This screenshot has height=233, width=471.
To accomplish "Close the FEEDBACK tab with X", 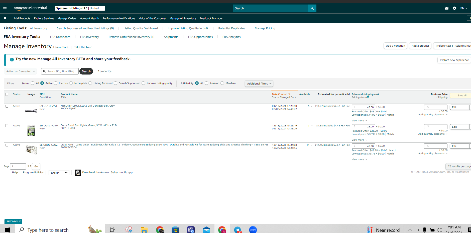I will point(20,221).
